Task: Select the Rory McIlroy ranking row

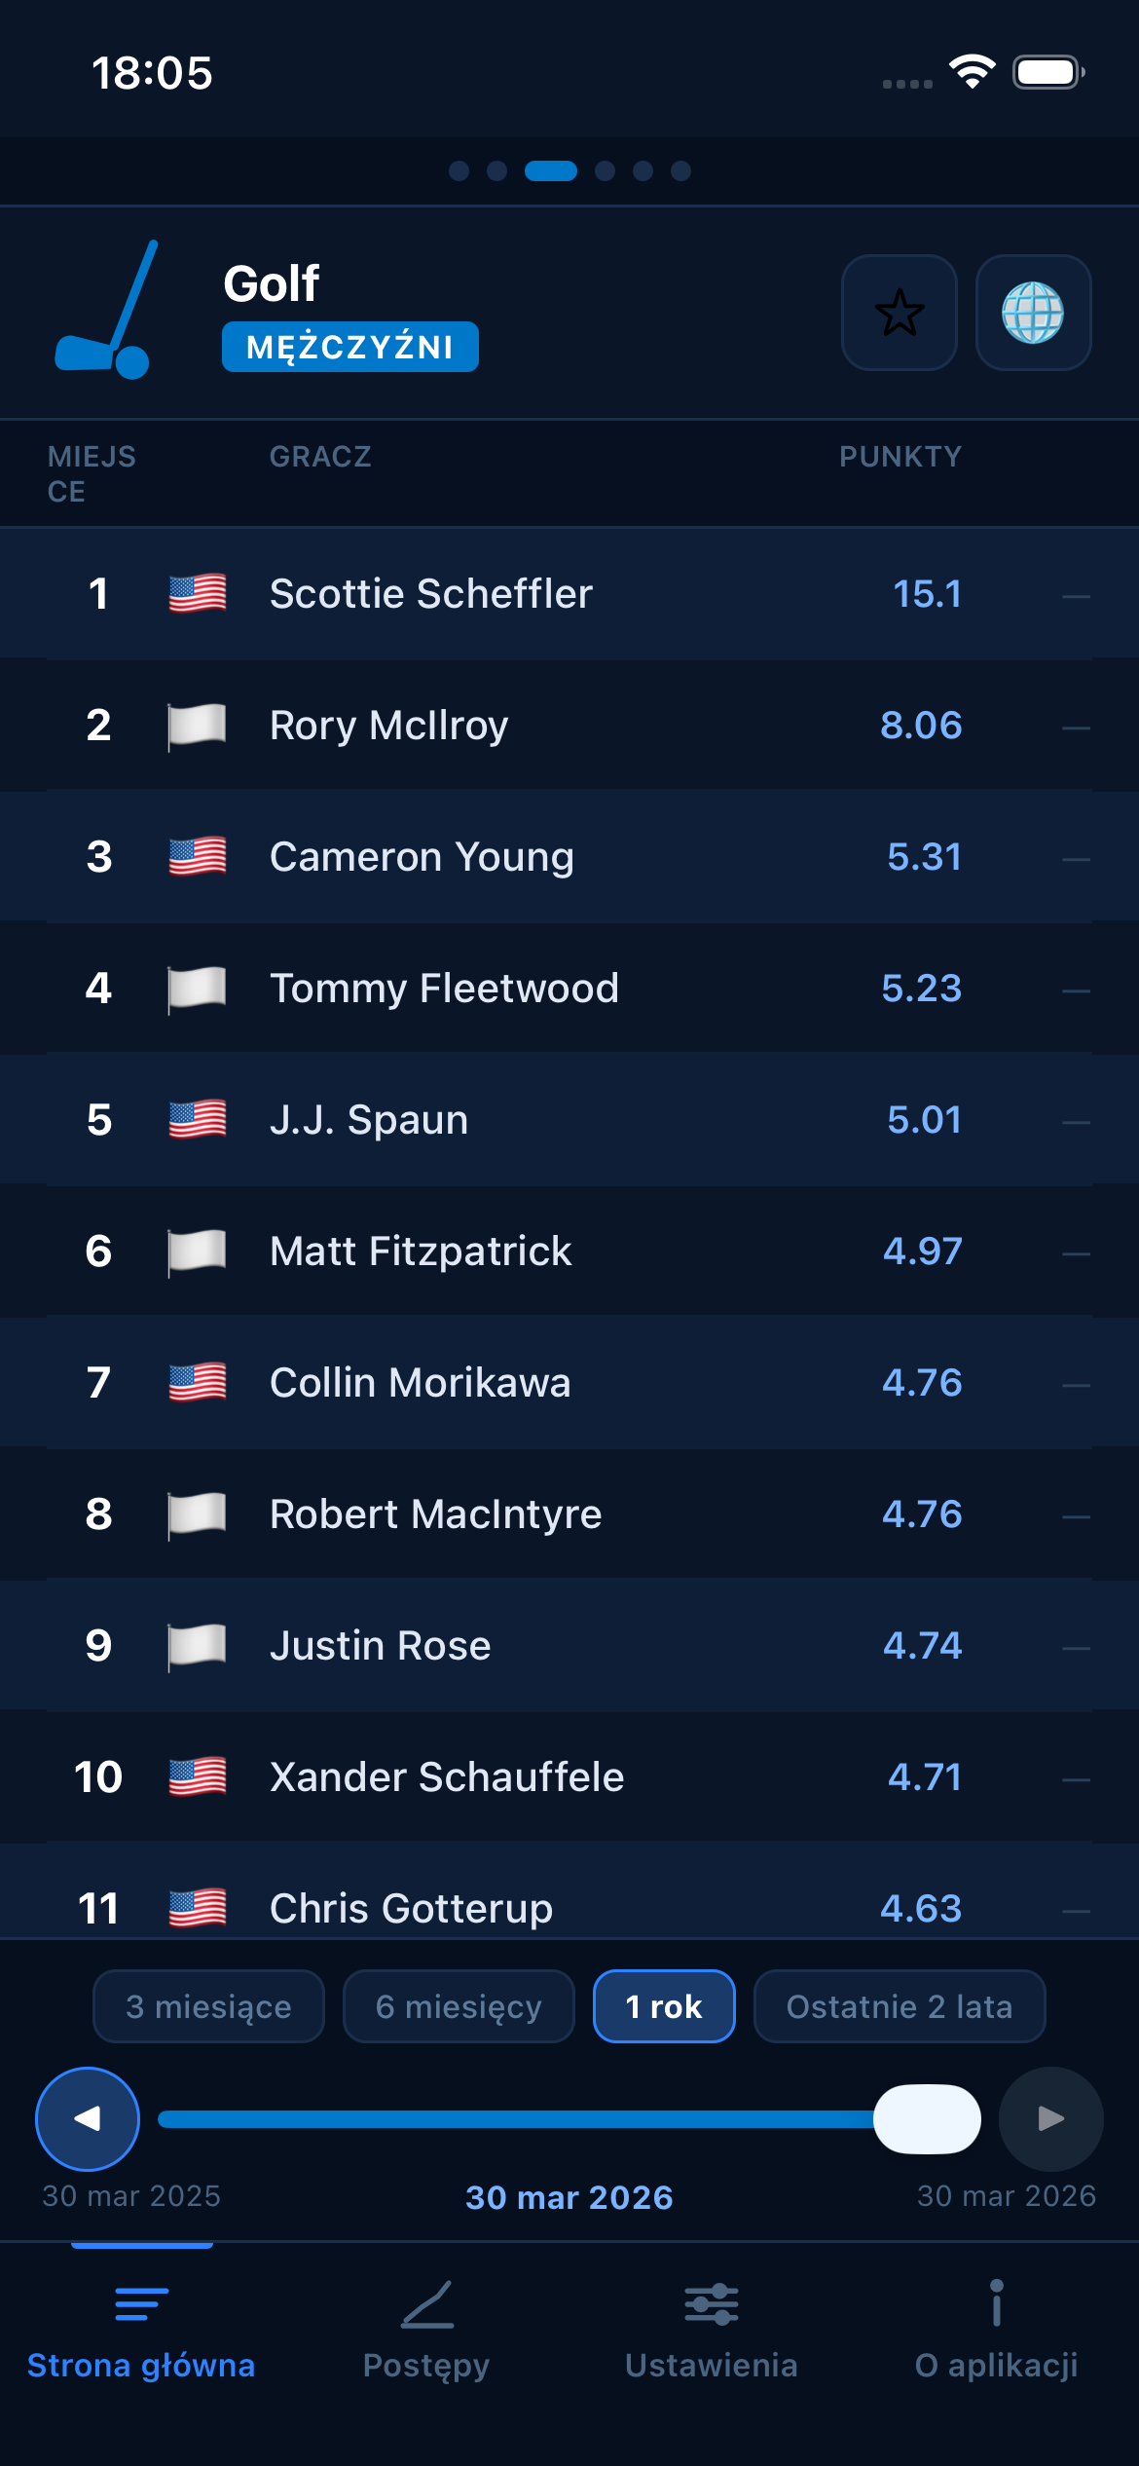Action: pos(569,725)
